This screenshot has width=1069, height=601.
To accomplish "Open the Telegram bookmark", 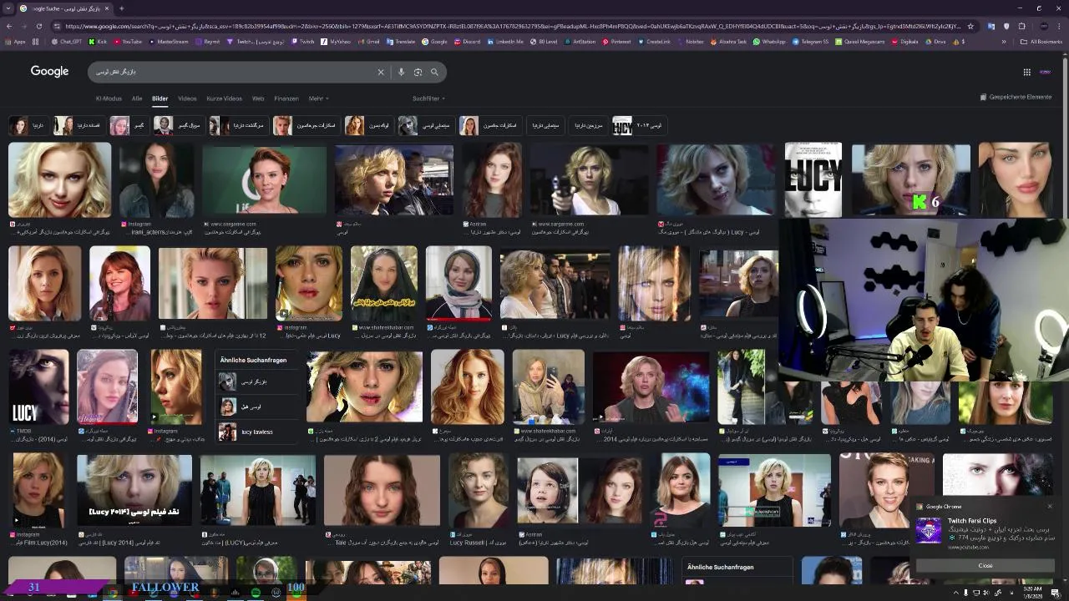I will (x=810, y=41).
